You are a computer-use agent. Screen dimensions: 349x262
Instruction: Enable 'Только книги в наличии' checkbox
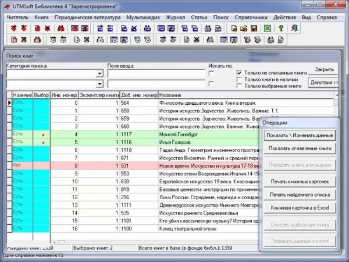pyautogui.click(x=239, y=80)
